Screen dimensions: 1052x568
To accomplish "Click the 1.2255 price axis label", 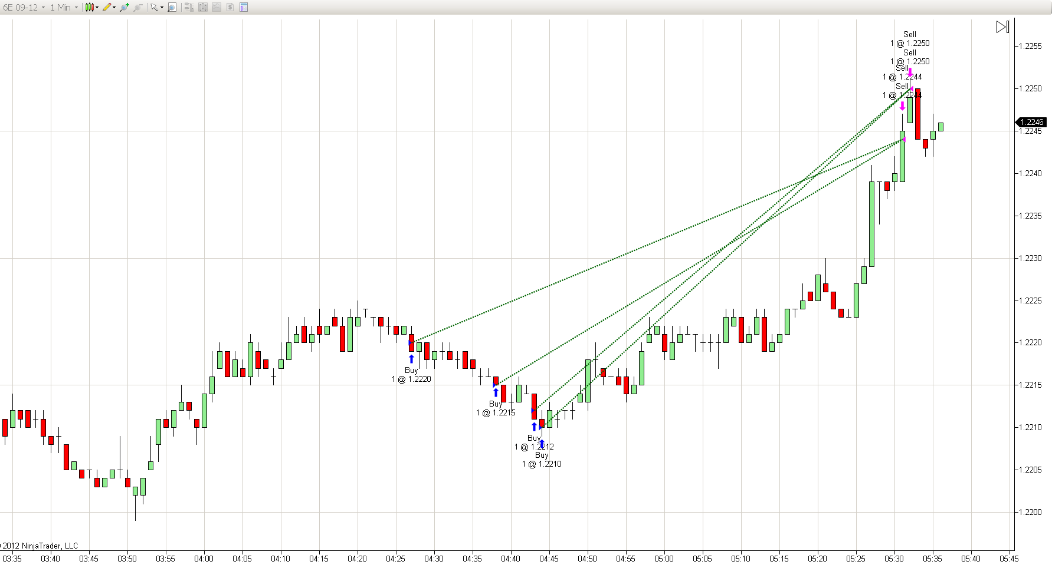I will [1030, 46].
